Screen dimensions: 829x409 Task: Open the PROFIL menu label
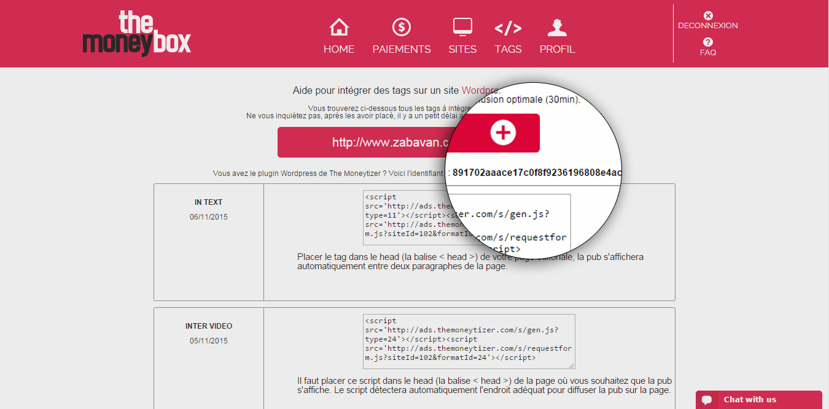pyautogui.click(x=557, y=50)
